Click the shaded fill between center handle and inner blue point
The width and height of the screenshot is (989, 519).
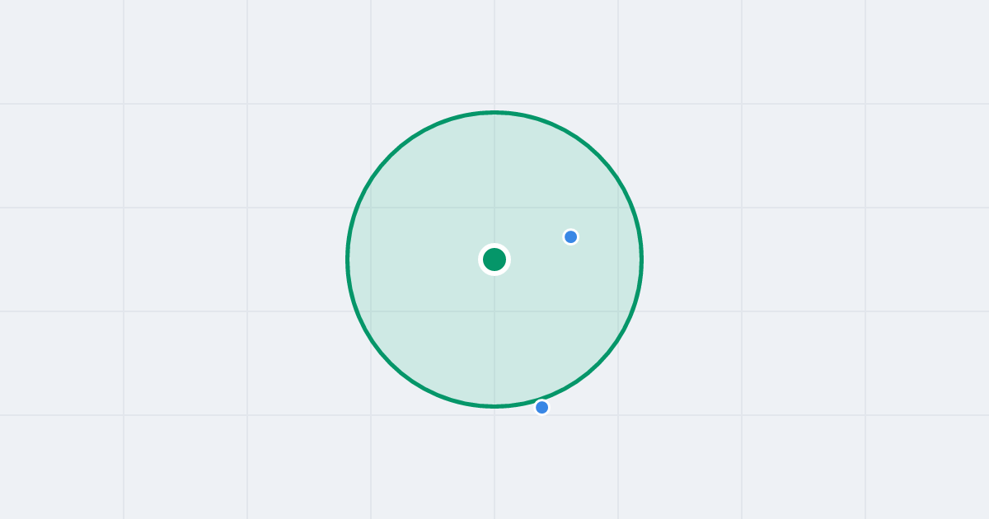534,248
